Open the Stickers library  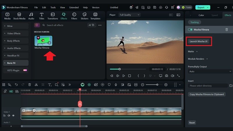[x=84, y=16]
